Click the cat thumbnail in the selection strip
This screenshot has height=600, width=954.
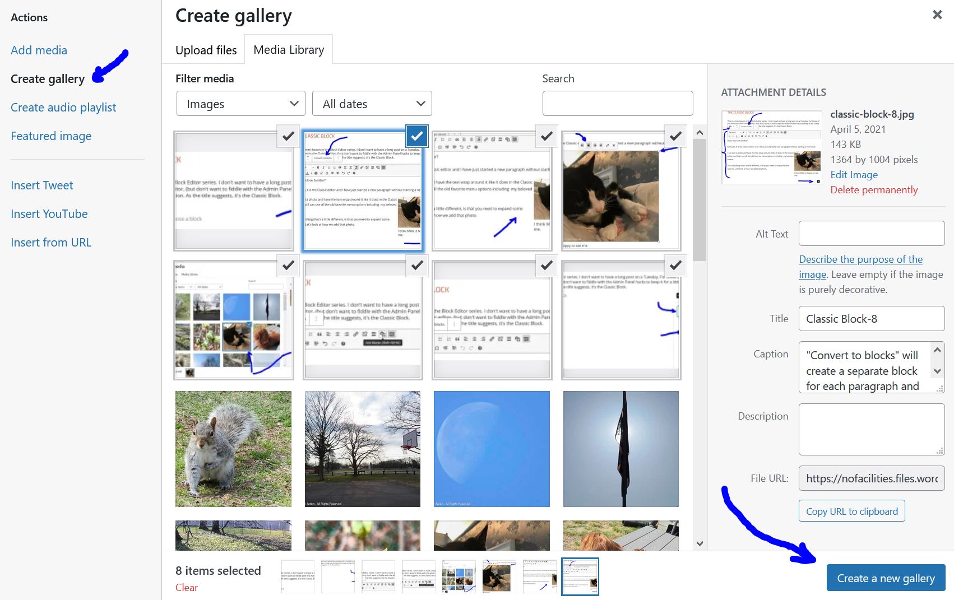(x=499, y=576)
